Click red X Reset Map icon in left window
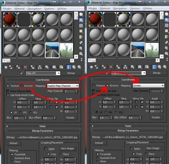The image size is (169, 164). pyautogui.click(x=25, y=67)
